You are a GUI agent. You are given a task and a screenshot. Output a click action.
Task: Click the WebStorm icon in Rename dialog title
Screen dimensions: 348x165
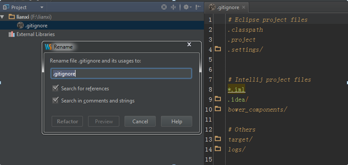[48, 47]
